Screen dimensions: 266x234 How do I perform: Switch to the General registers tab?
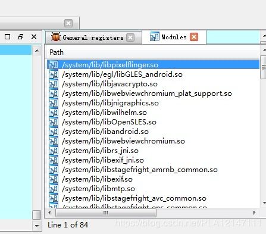click(93, 38)
